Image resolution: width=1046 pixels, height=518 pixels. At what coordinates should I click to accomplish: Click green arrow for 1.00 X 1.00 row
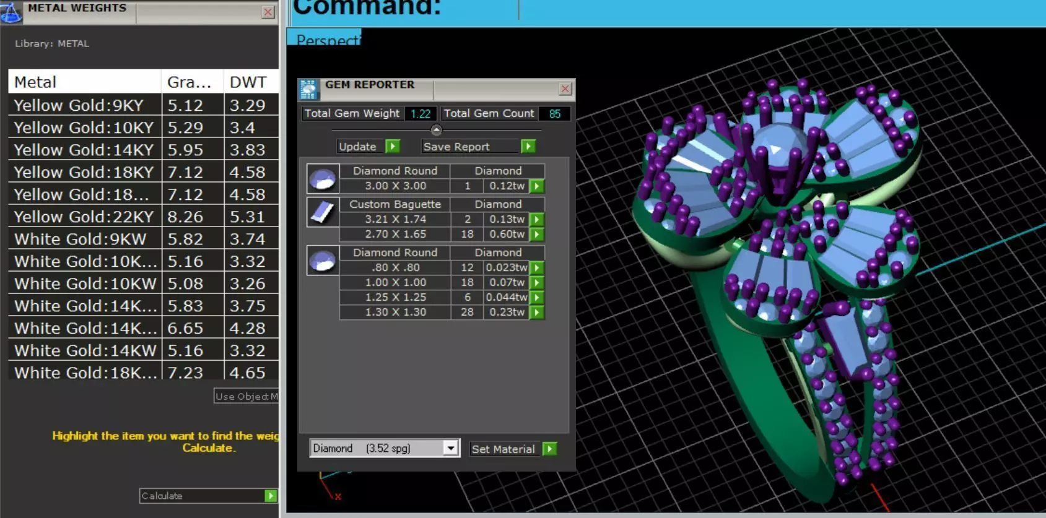[537, 283]
